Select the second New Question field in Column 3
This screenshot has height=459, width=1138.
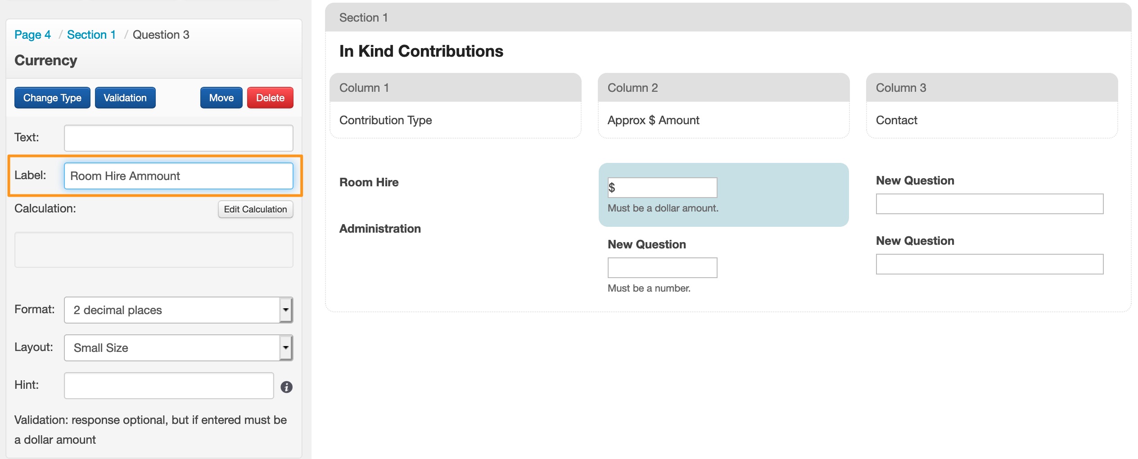pos(989,264)
